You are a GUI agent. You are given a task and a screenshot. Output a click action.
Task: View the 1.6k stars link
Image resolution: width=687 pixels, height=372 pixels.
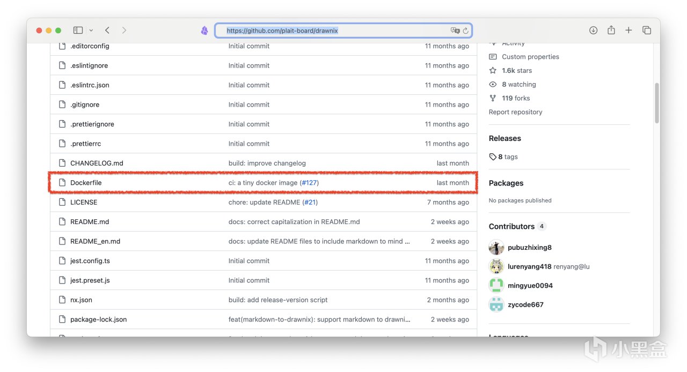click(517, 71)
